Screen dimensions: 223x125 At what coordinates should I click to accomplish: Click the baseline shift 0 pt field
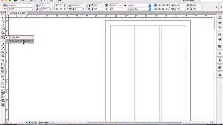tap(98, 9)
